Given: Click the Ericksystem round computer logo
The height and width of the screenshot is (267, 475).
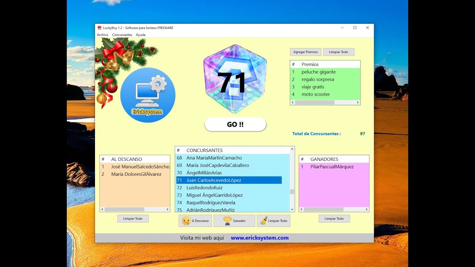Looking at the screenshot, I should point(148,95).
